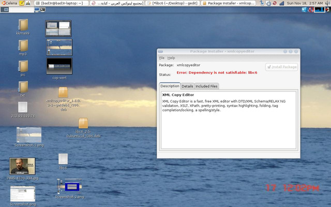Click the Install Package button
Image resolution: width=331 pixels, height=207 pixels.
281,67
